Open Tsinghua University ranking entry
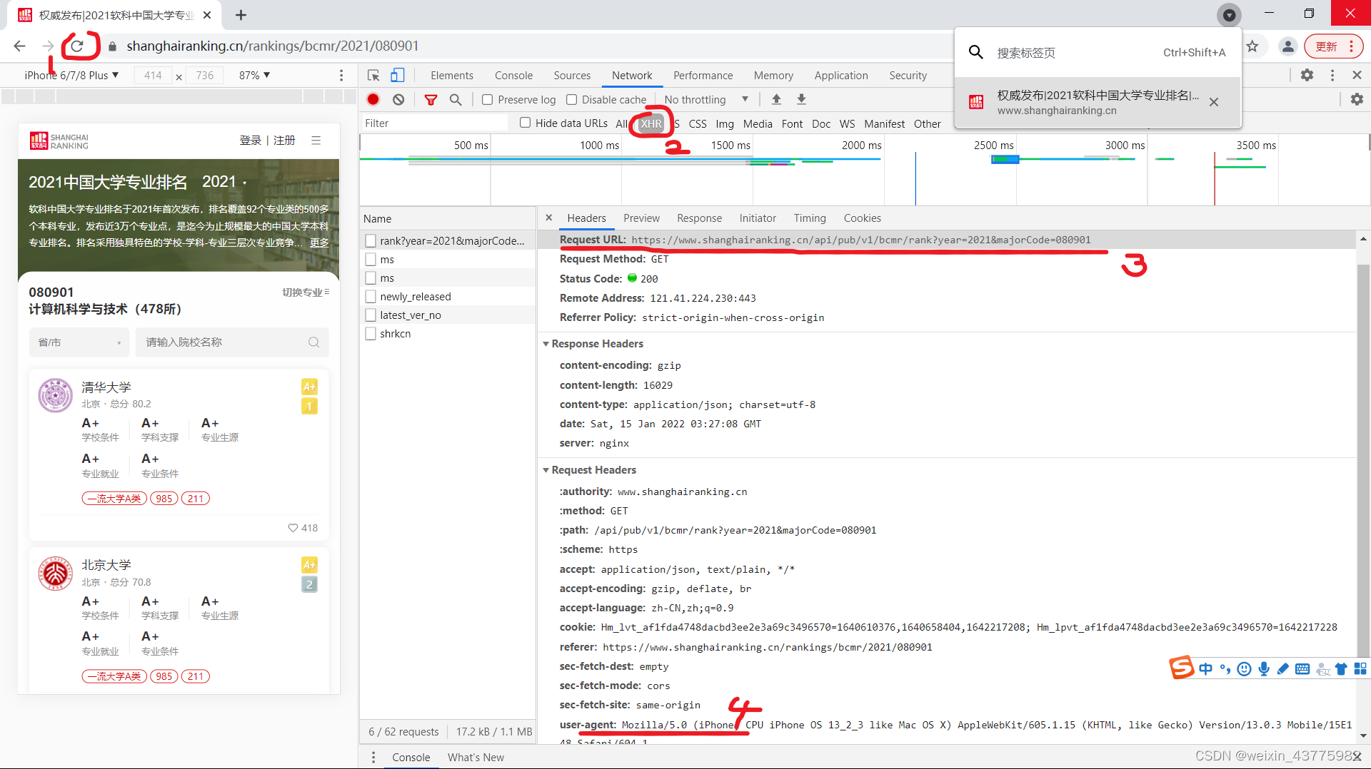The width and height of the screenshot is (1371, 769). click(x=179, y=455)
